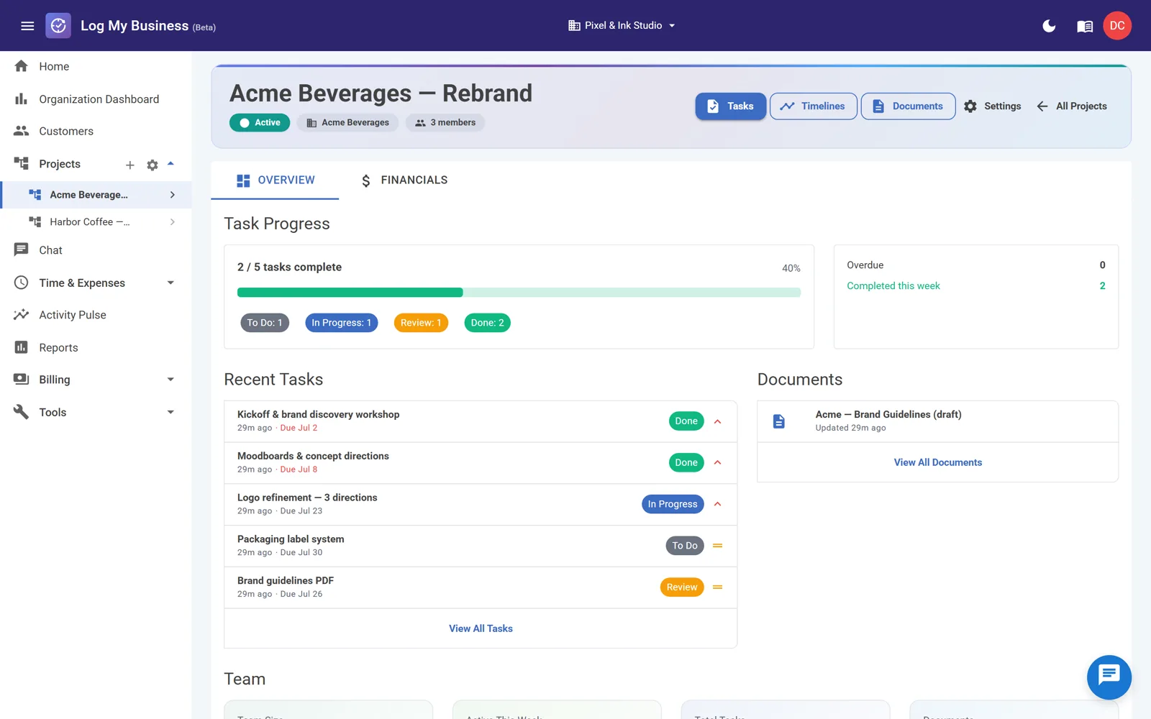Click the Active status badge

[x=260, y=123]
